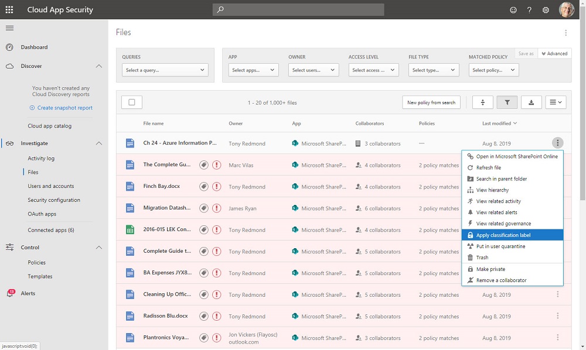Screen dimensions: 586x350
Task: Go to Users and accounts
Action: (51, 186)
